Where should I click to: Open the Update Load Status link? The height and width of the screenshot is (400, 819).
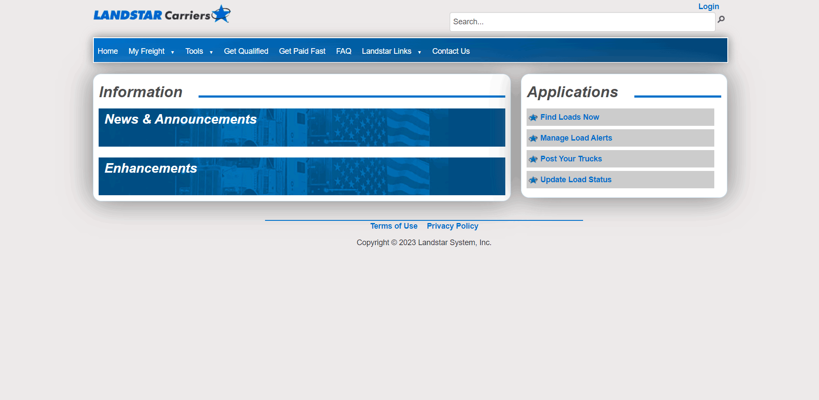click(x=576, y=180)
